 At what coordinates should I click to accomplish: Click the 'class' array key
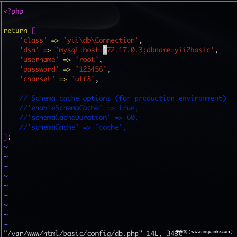coord(33,40)
